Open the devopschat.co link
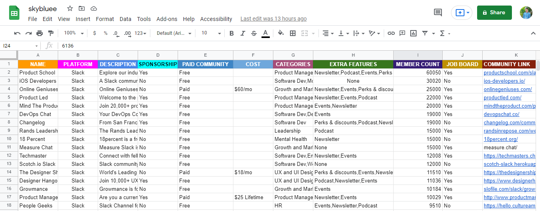Screen dimensions: 540x211 [501, 114]
